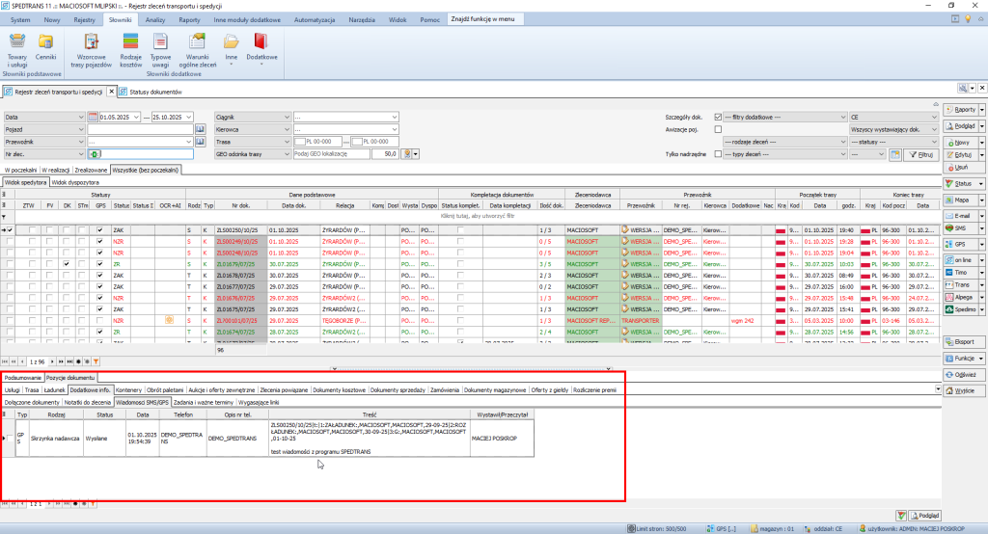The image size is (988, 534).
Task: Open the Raporty ribbon tab
Action: click(x=189, y=19)
